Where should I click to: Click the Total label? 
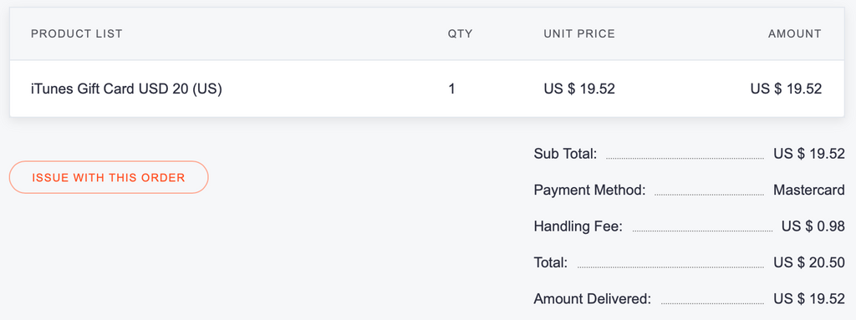click(551, 262)
